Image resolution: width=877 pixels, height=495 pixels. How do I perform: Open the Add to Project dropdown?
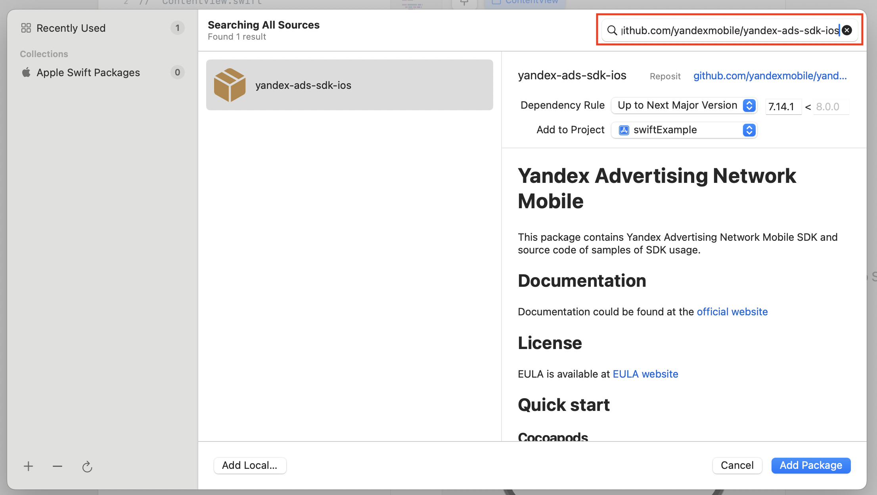(x=684, y=130)
